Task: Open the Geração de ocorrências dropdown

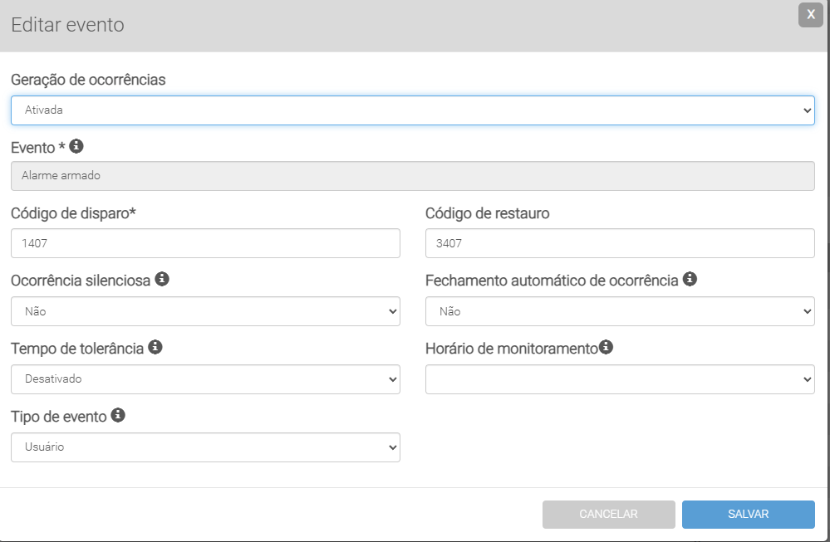Action: (x=412, y=110)
